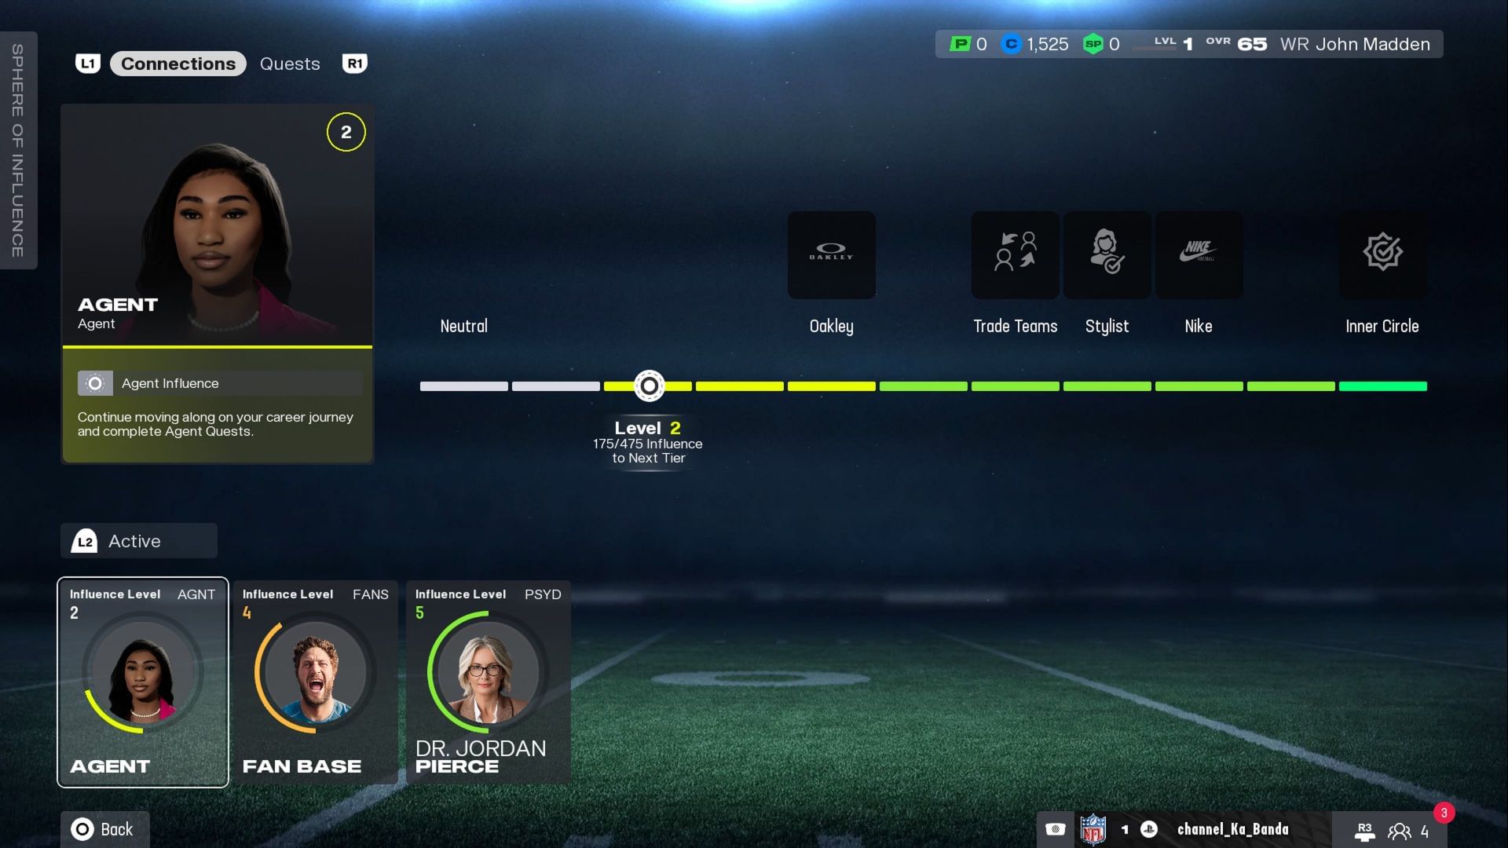Click the Nike label
1508x848 pixels.
(1199, 326)
